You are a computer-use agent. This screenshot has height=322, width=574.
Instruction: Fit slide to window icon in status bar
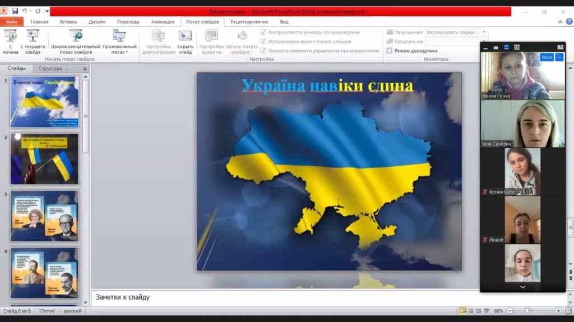[x=567, y=311]
